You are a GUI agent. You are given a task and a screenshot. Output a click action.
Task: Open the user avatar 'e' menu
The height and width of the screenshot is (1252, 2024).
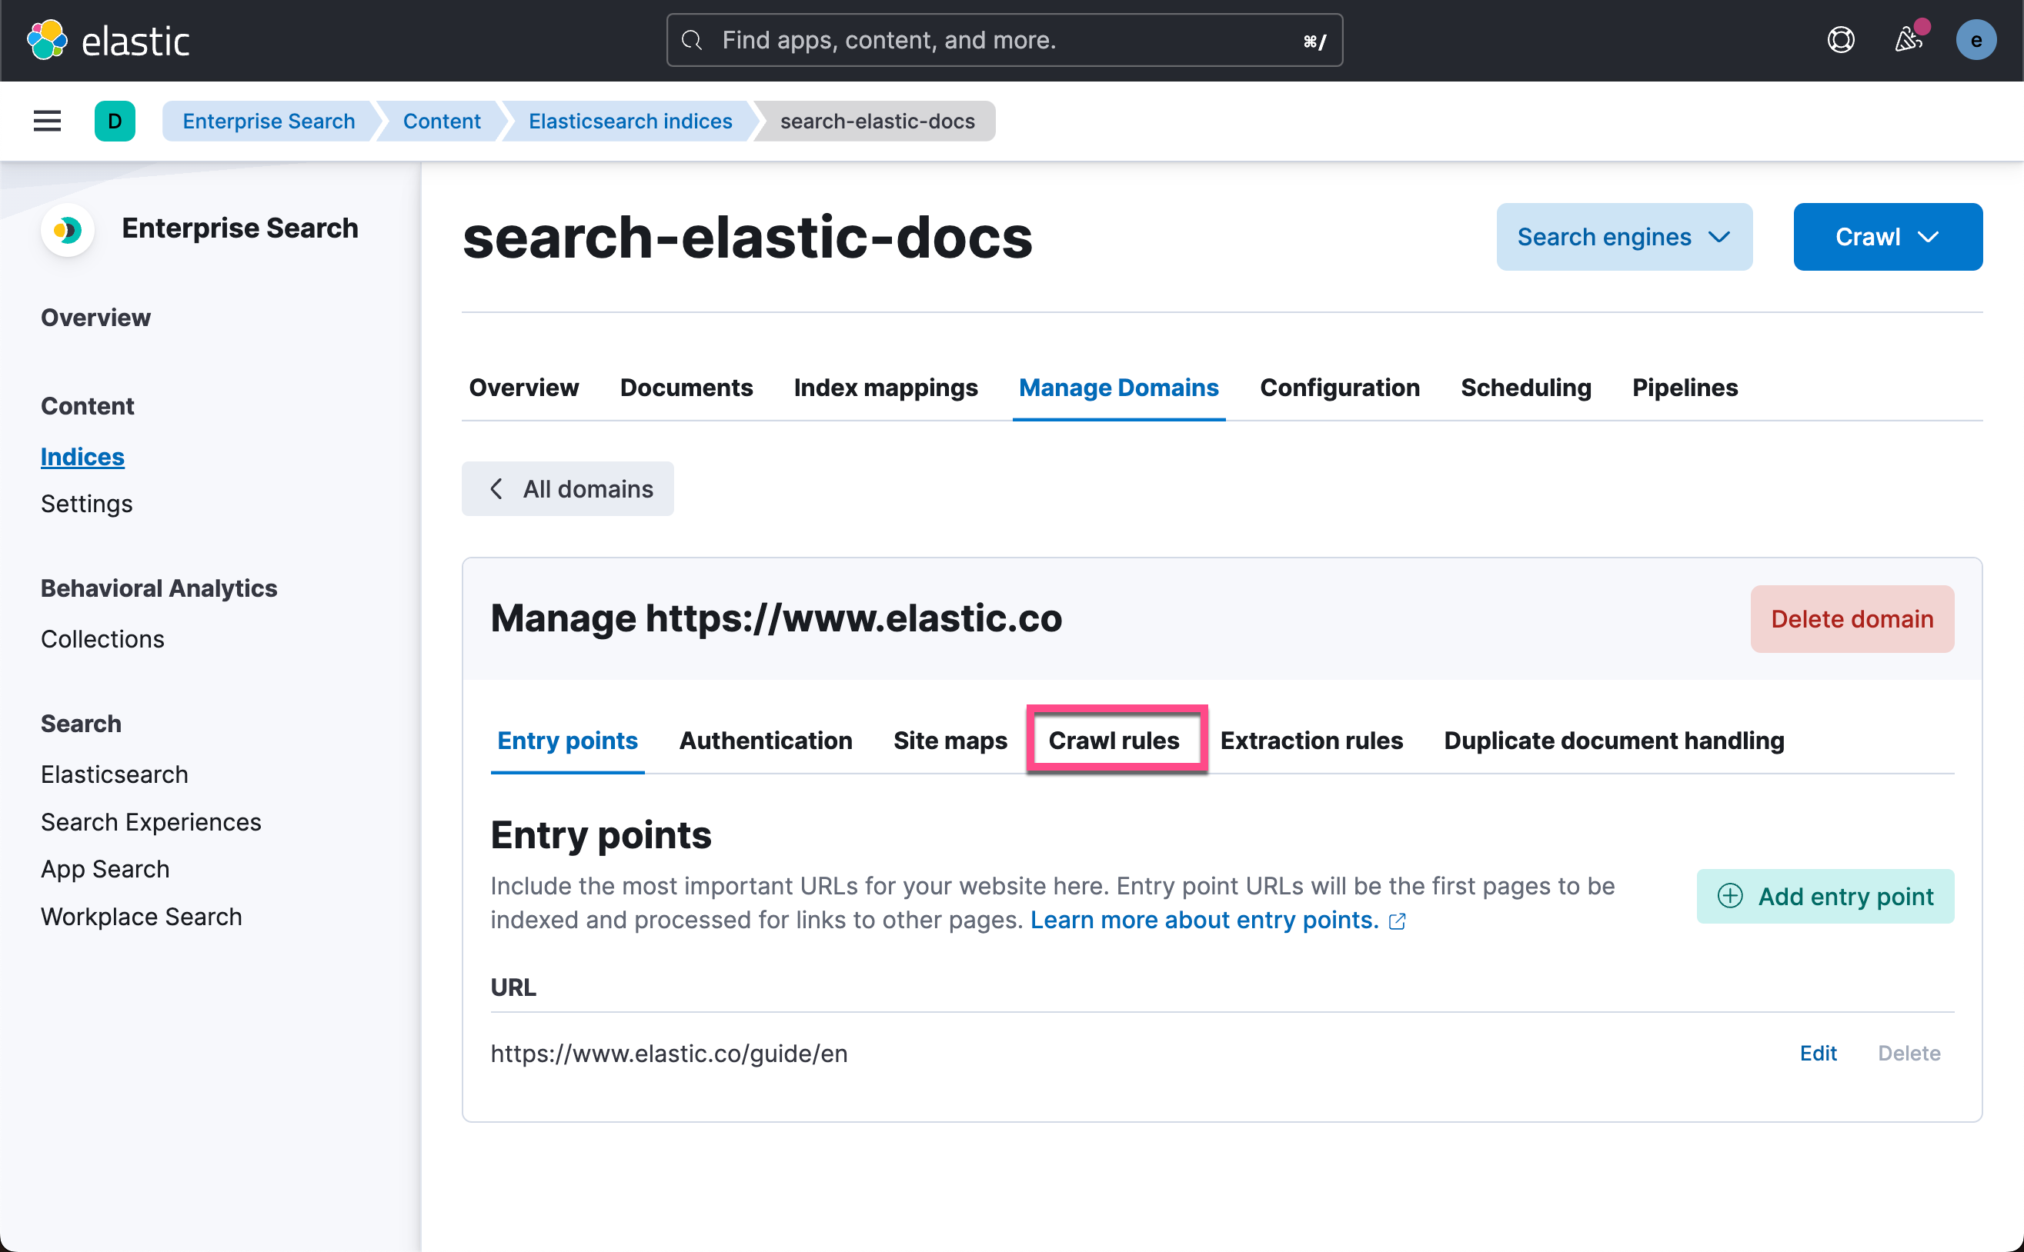click(1976, 40)
